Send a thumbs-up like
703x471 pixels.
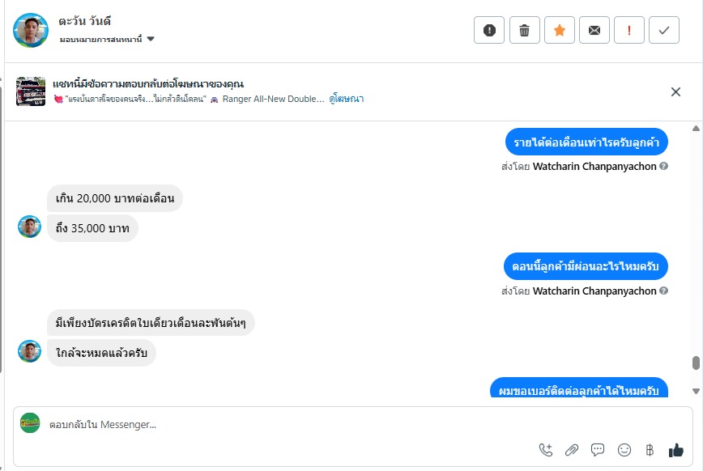tap(675, 450)
